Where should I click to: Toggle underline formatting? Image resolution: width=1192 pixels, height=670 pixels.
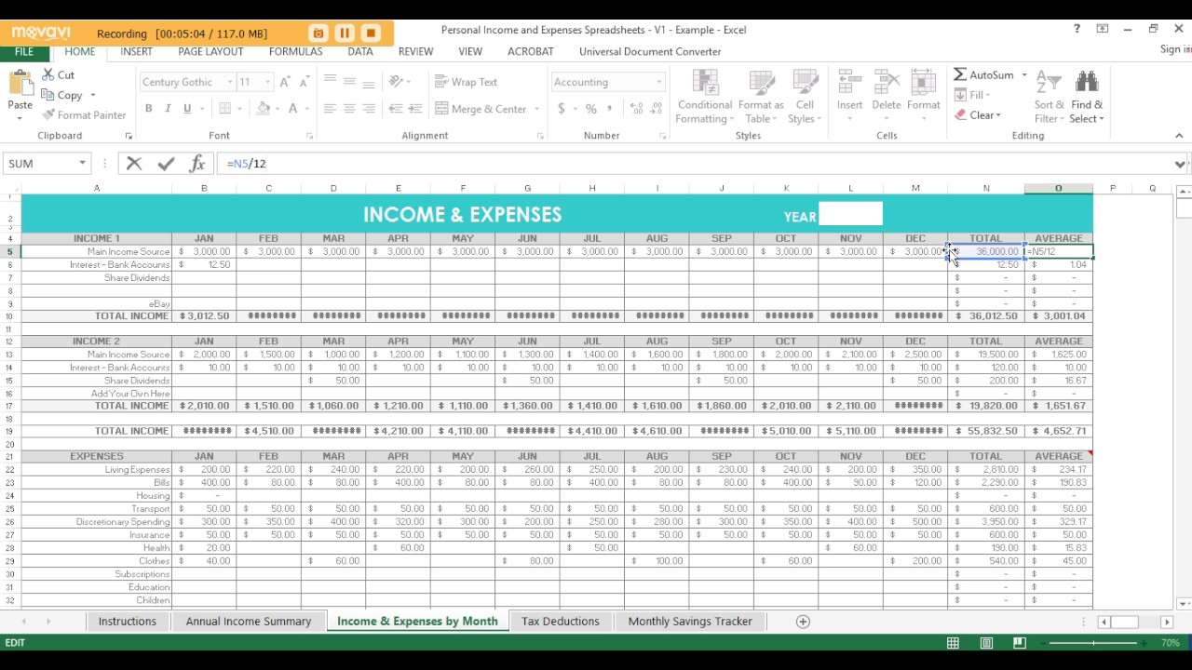click(x=184, y=108)
